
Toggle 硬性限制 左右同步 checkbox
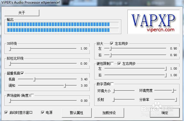point(119,64)
